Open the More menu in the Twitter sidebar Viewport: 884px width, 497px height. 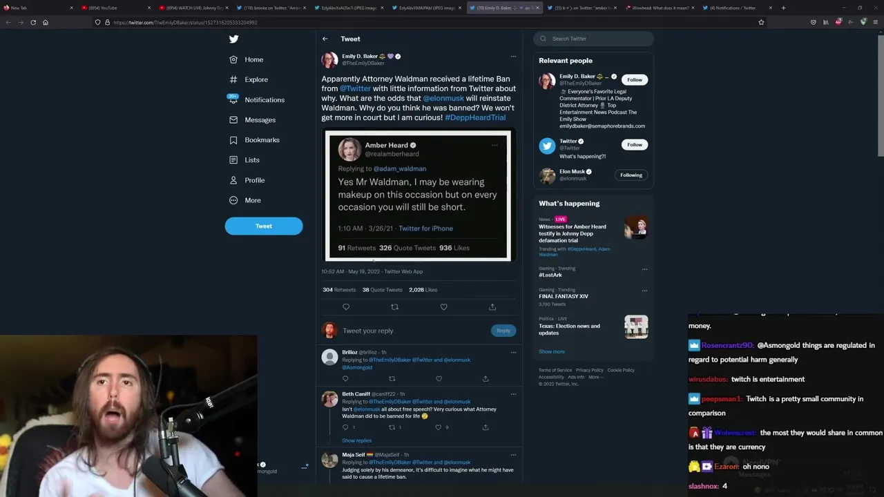pyautogui.click(x=245, y=200)
